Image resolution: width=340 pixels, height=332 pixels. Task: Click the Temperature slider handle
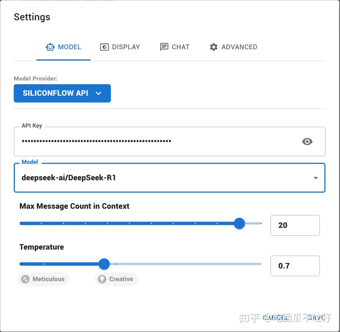tap(104, 264)
